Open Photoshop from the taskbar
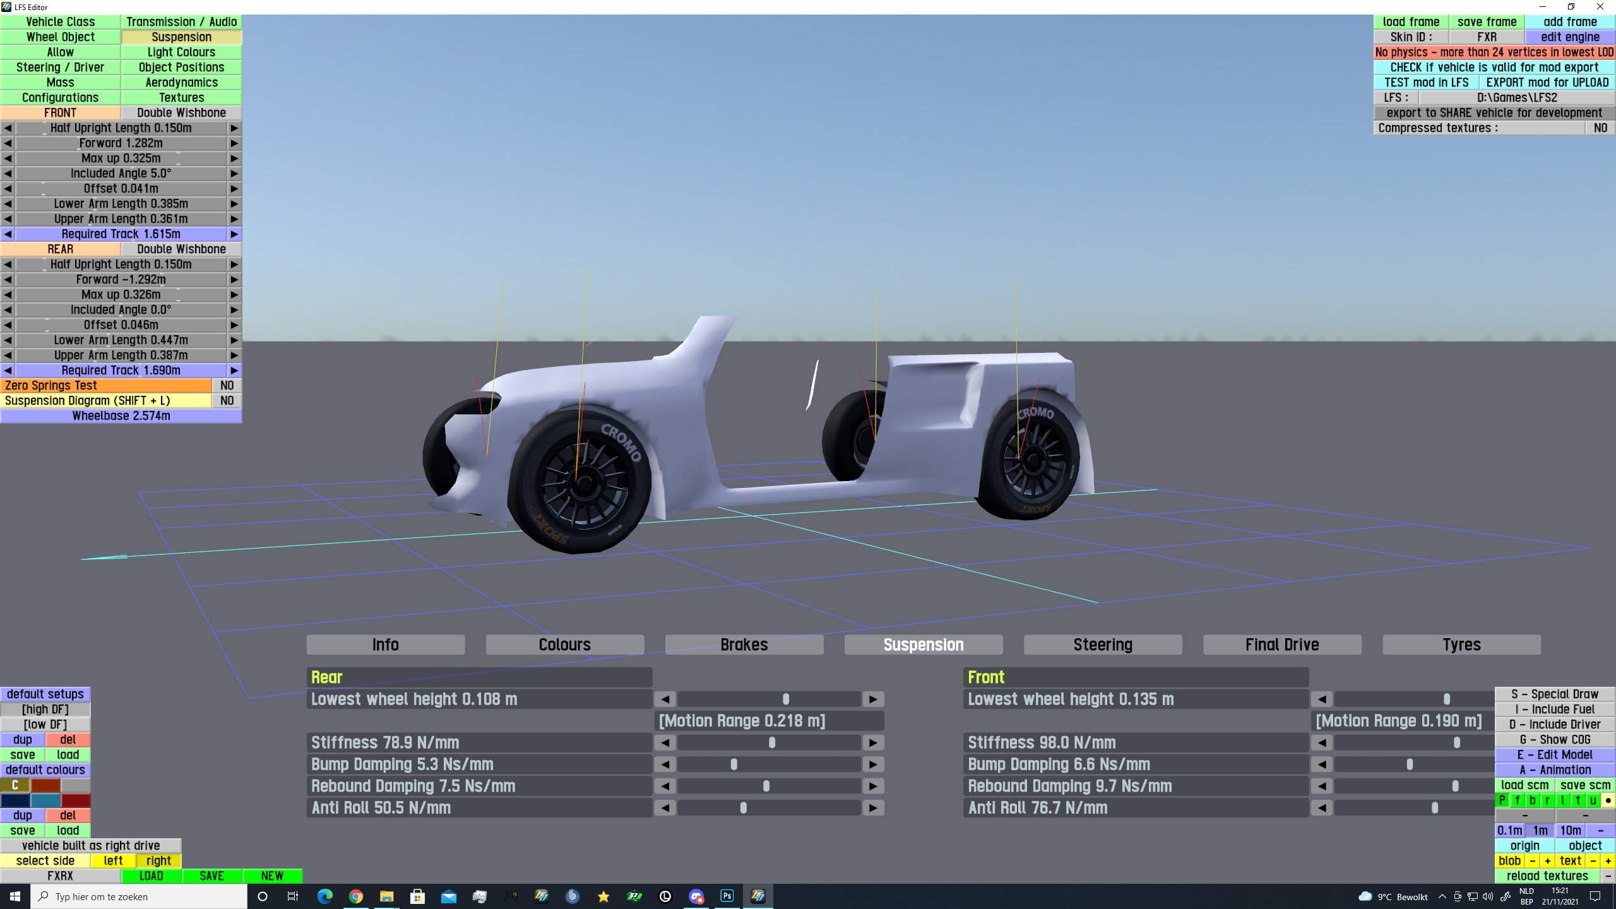Viewport: 1616px width, 909px height. click(x=727, y=896)
